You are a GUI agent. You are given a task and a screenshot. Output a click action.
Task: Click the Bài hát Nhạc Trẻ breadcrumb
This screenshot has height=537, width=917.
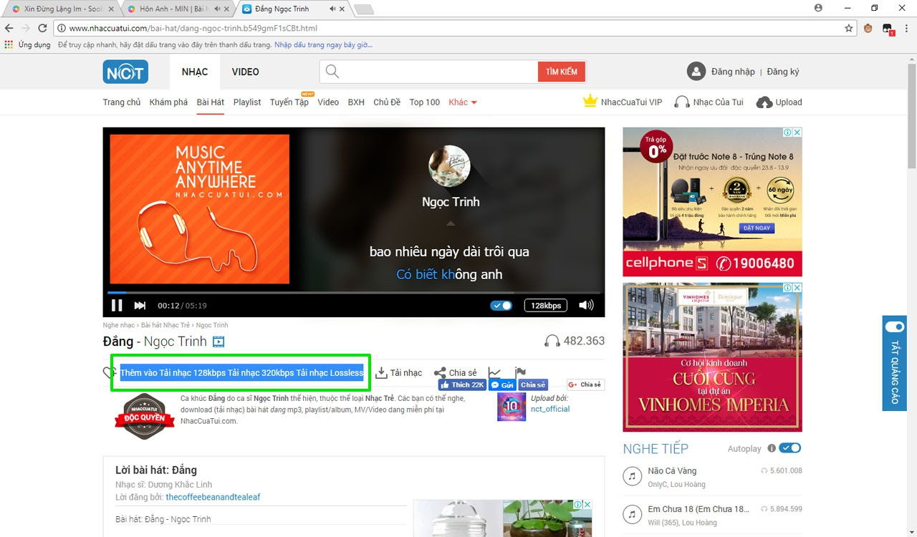(x=165, y=325)
